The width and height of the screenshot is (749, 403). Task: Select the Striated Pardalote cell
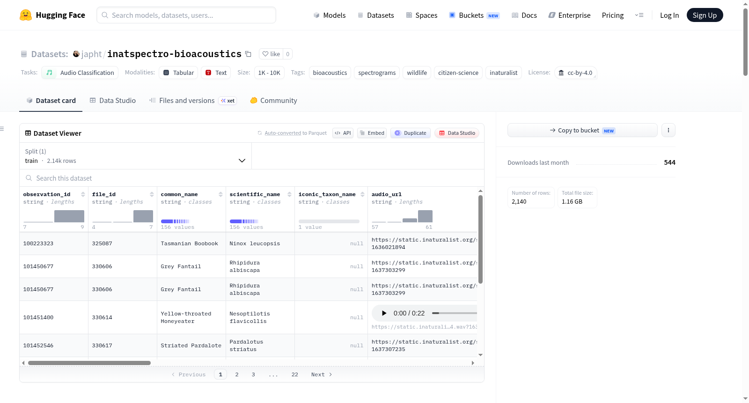[191, 345]
